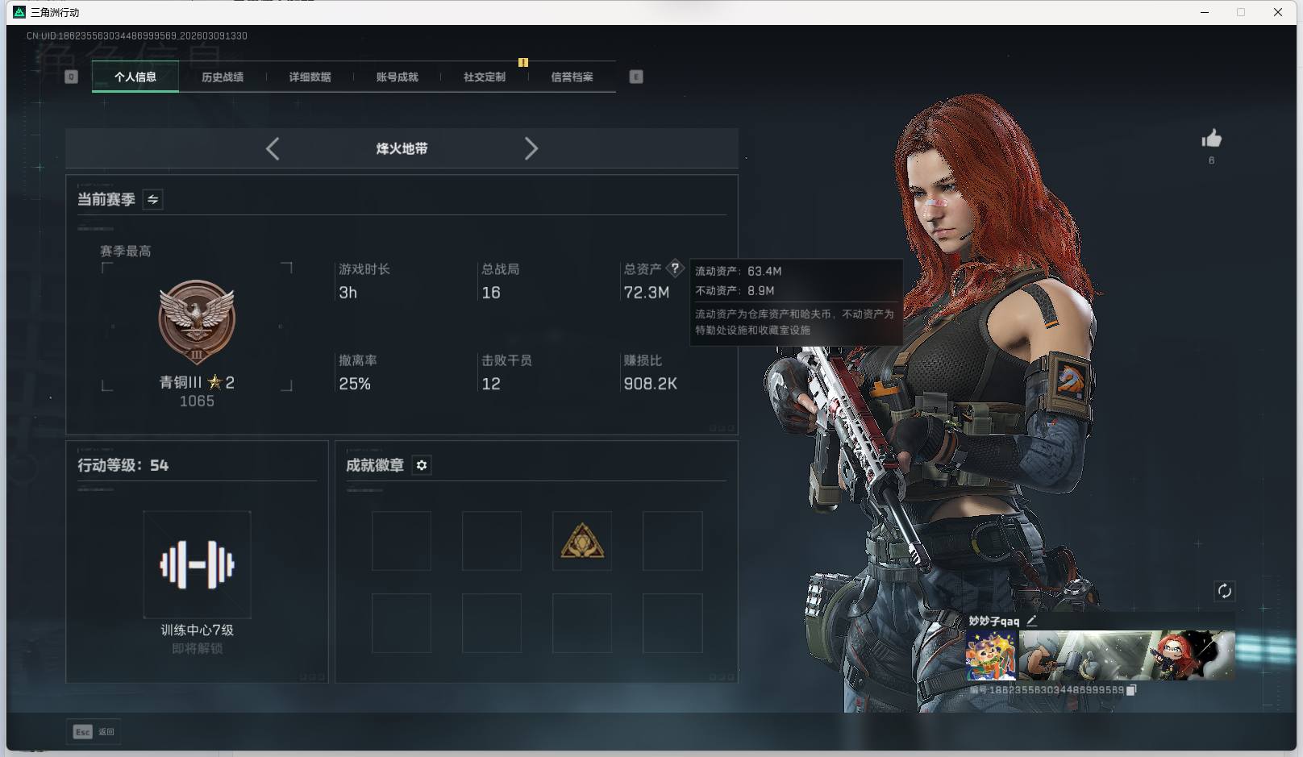Switch to the 个人信息 tab
Screen dimensions: 1303x757
tap(135, 77)
